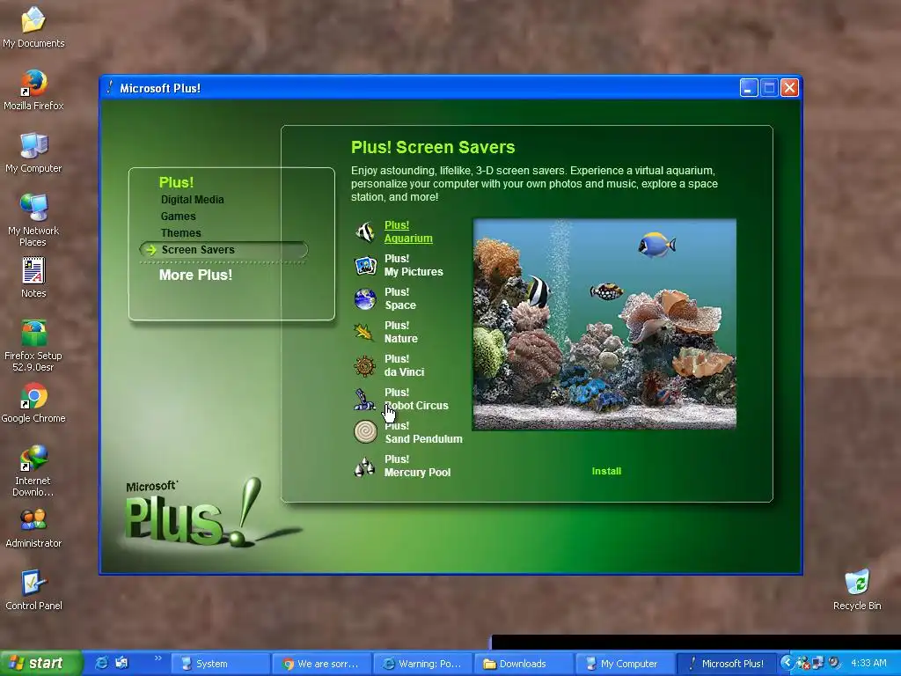Screen dimensions: 901x676
Task: Click the Plus! da Vinci wheel icon
Action: tap(364, 365)
